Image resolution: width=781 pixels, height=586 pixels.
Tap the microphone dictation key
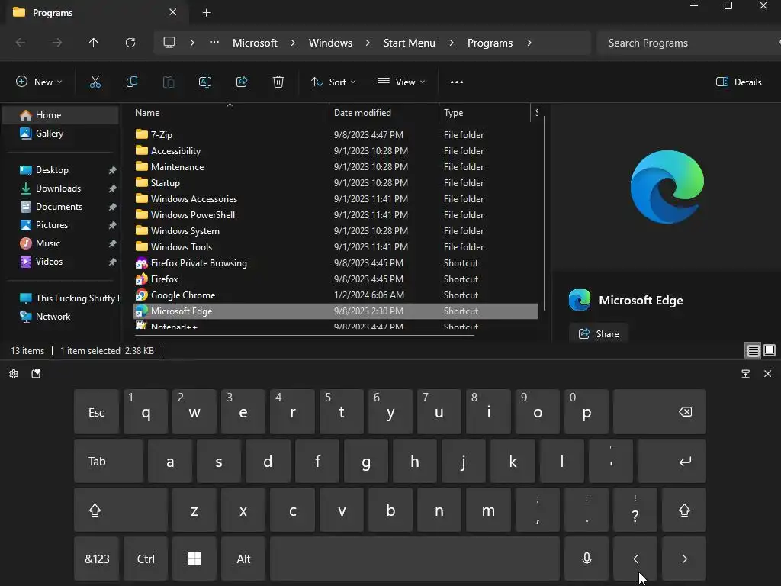click(x=587, y=559)
